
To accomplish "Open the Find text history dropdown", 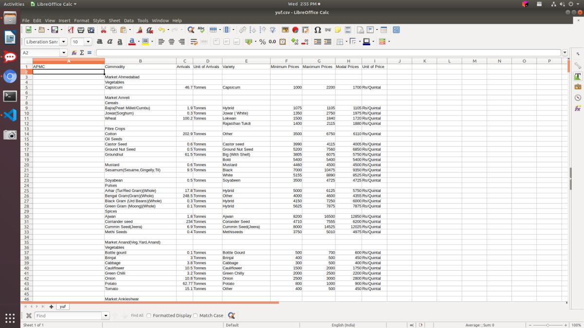I will coord(106,316).
